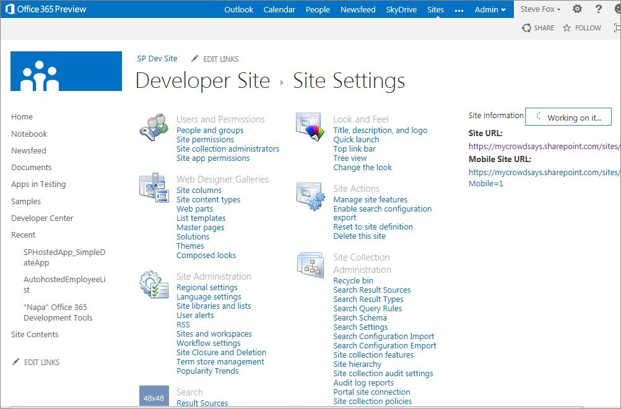Go to Outlook in the top bar
The width and height of the screenshot is (621, 409).
click(238, 9)
